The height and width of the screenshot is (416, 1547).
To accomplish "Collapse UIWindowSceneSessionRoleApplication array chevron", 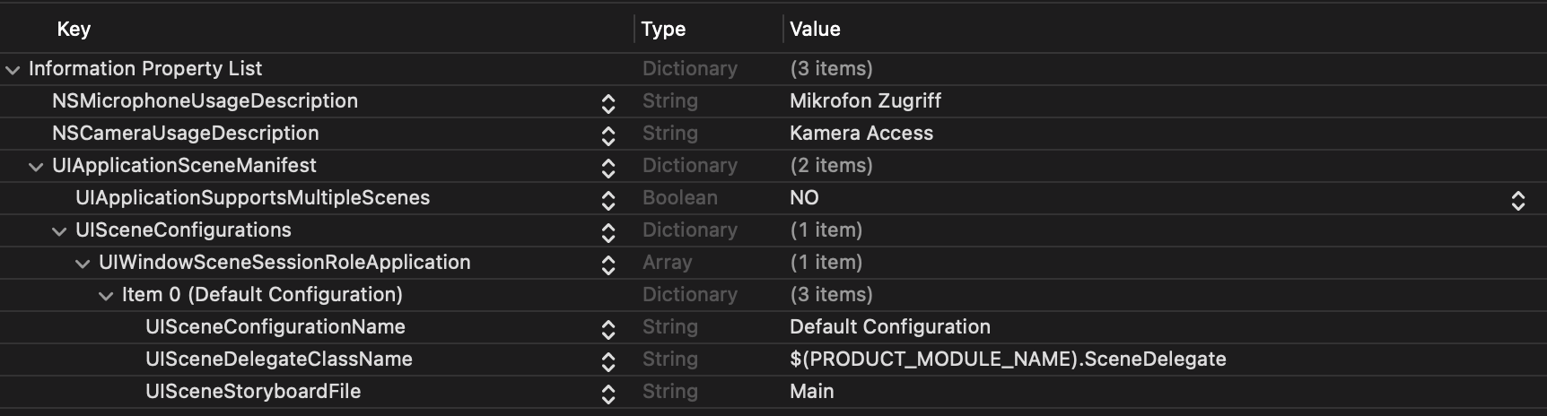I will pyautogui.click(x=83, y=263).
